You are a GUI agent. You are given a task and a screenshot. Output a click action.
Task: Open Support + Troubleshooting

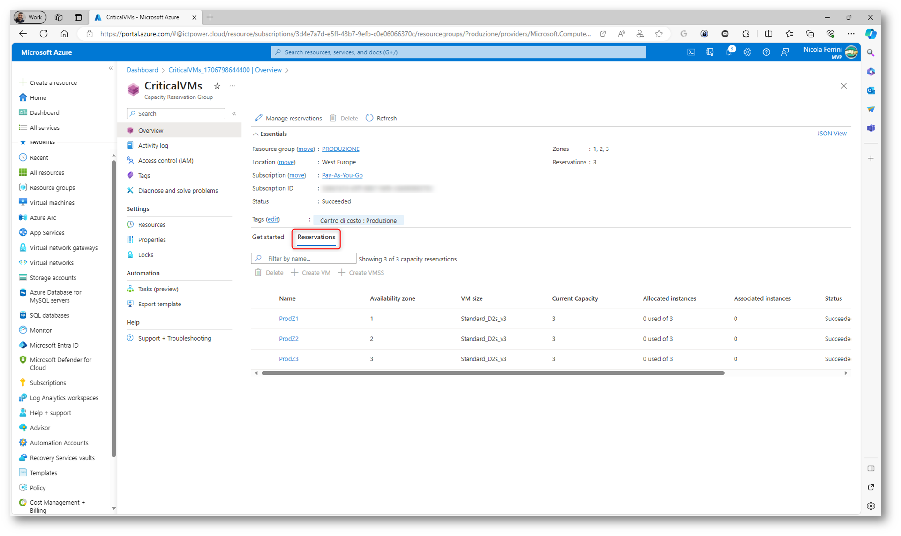click(x=174, y=338)
